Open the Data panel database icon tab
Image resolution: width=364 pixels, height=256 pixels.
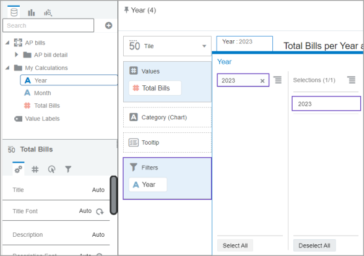click(14, 12)
